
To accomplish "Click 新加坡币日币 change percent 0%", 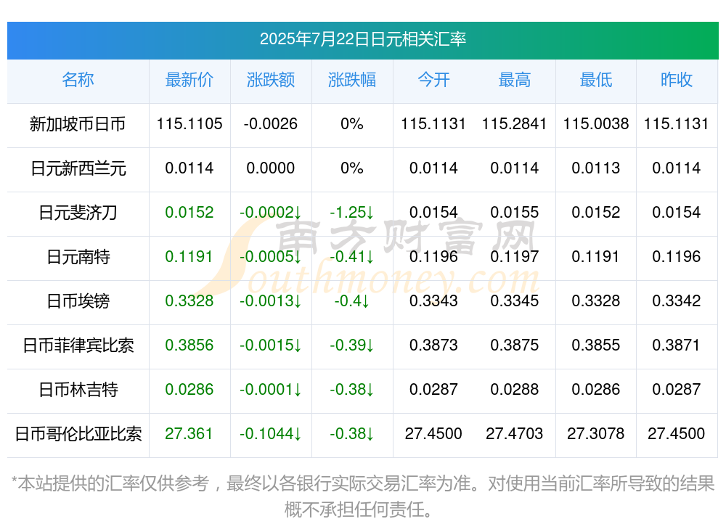I will point(352,124).
